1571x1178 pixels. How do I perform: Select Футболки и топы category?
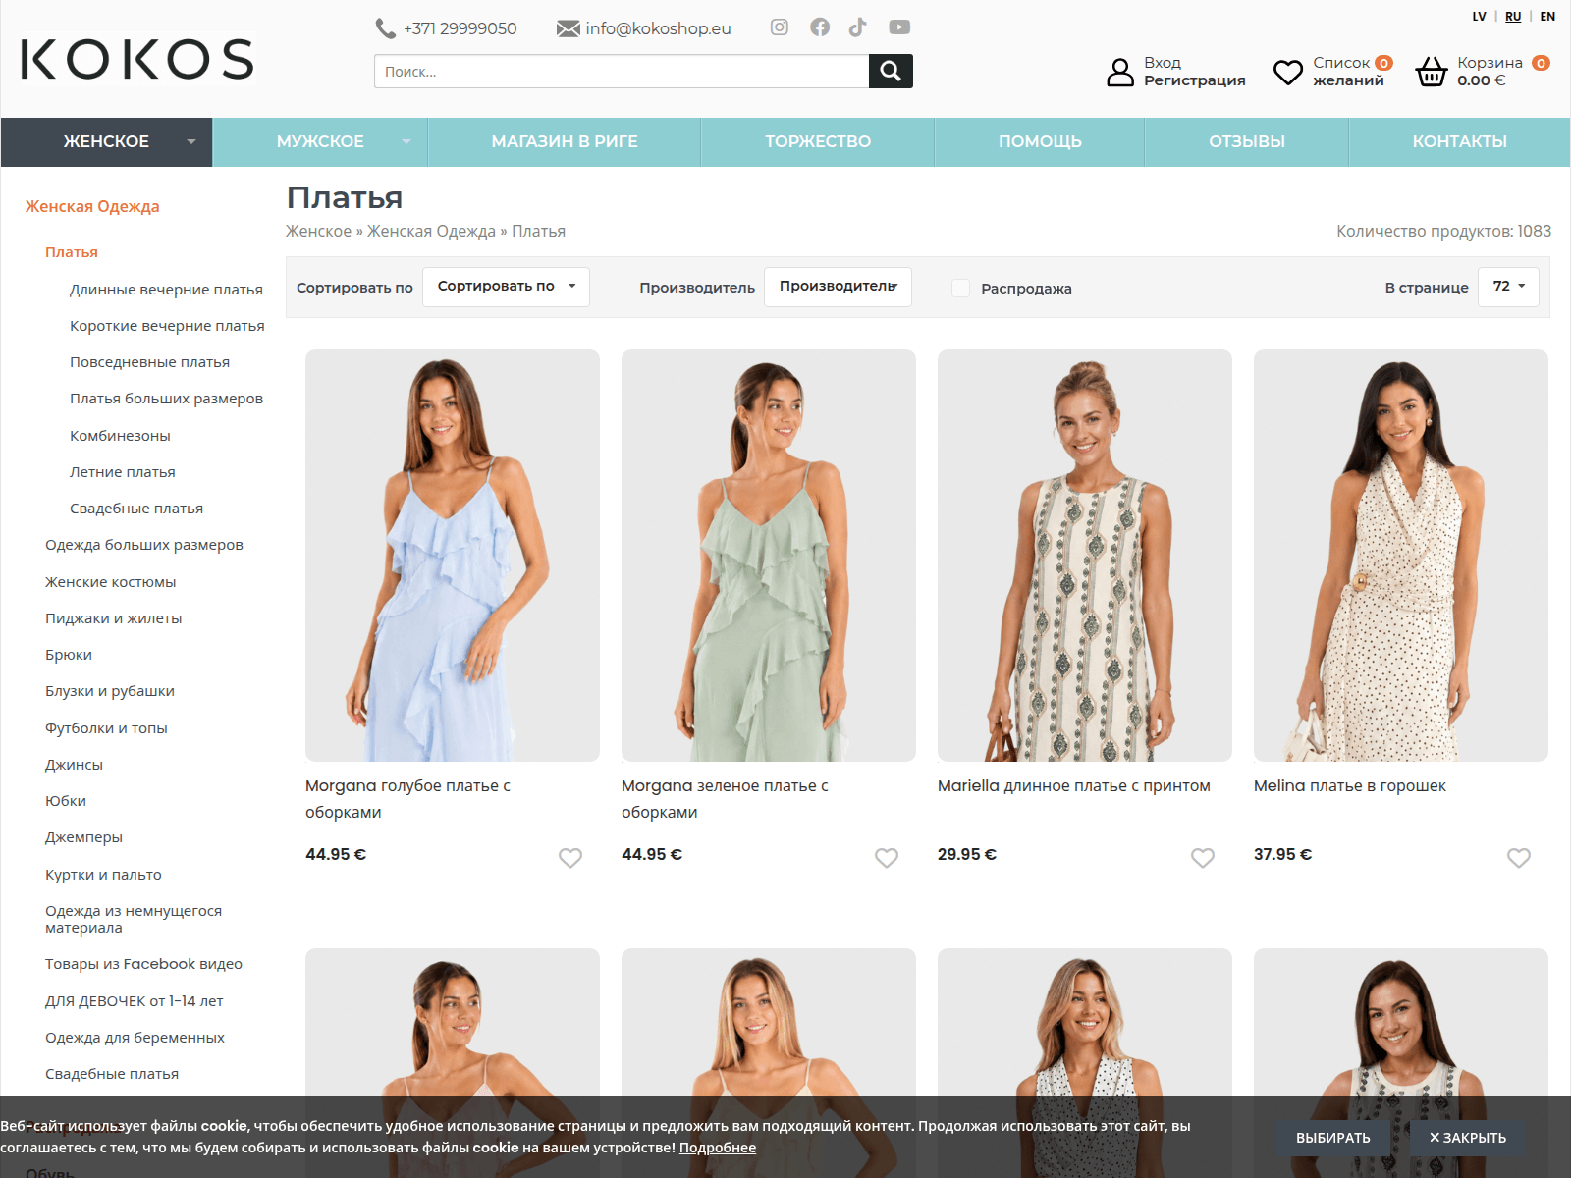[x=106, y=728]
